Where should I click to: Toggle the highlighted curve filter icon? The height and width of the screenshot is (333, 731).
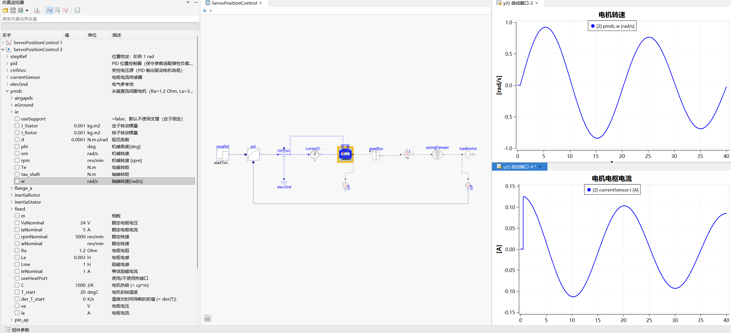50,10
